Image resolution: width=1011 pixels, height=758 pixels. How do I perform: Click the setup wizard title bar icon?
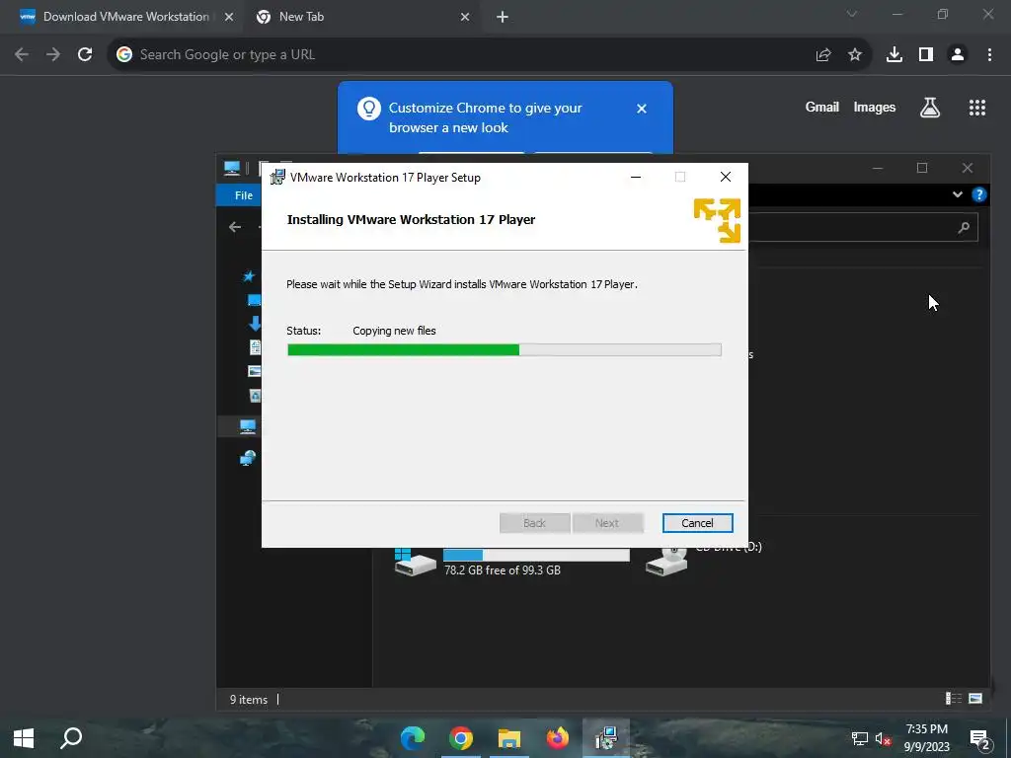pyautogui.click(x=277, y=177)
